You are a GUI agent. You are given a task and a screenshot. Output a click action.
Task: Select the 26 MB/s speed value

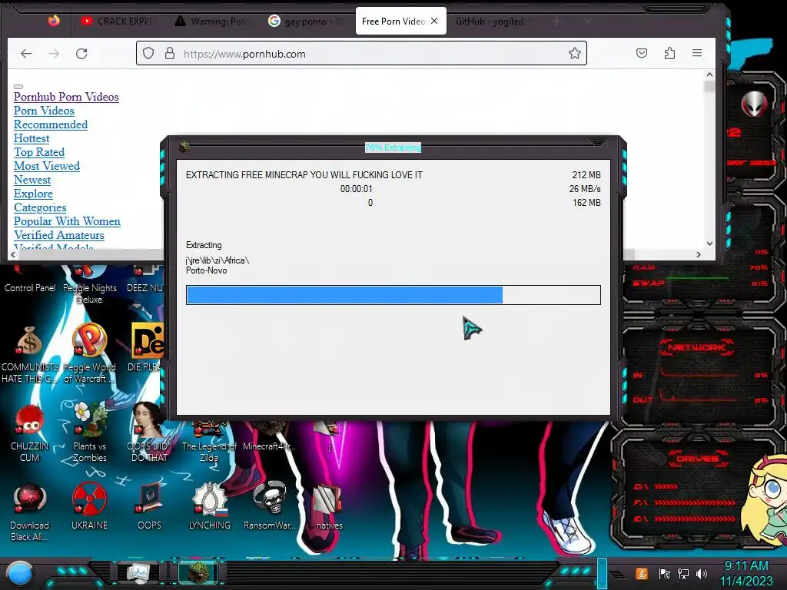click(x=585, y=189)
